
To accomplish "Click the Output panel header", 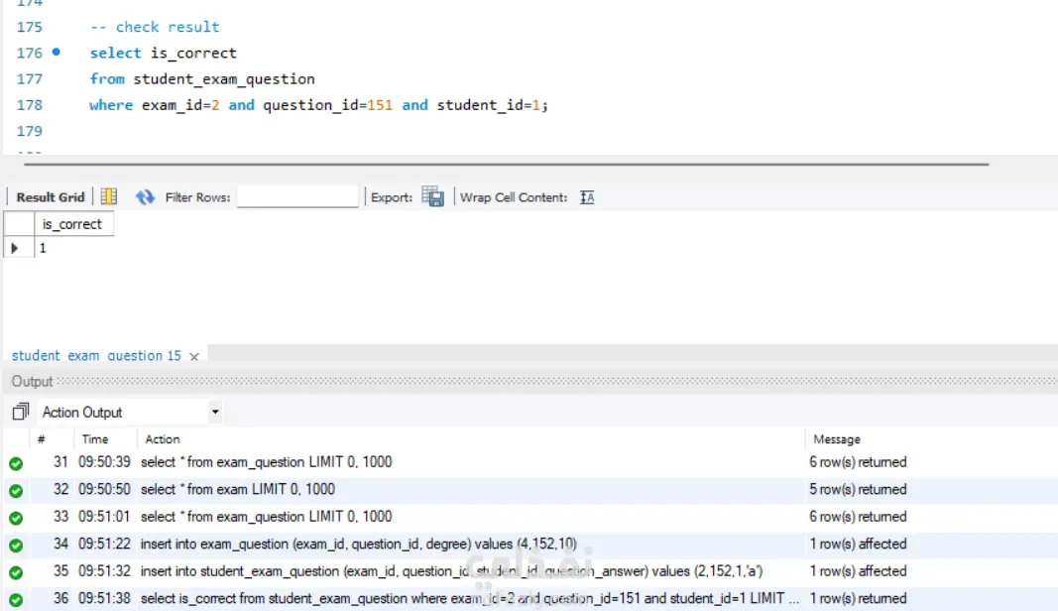I will pyautogui.click(x=529, y=382).
